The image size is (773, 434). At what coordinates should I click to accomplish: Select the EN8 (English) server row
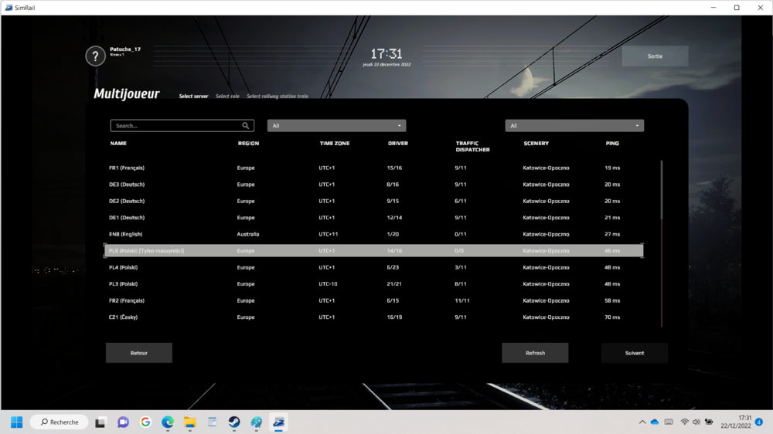click(x=373, y=234)
